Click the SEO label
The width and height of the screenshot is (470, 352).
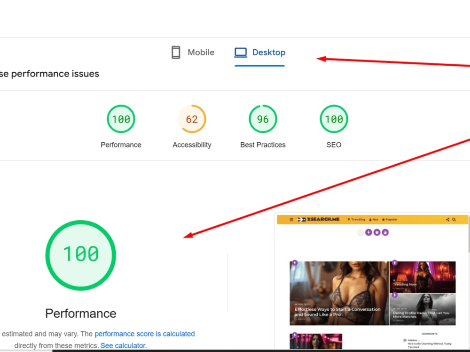(334, 145)
